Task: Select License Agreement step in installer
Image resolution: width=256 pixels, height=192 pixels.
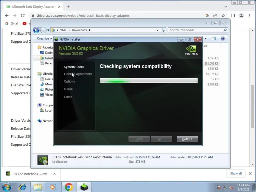Action: pyautogui.click(x=78, y=74)
